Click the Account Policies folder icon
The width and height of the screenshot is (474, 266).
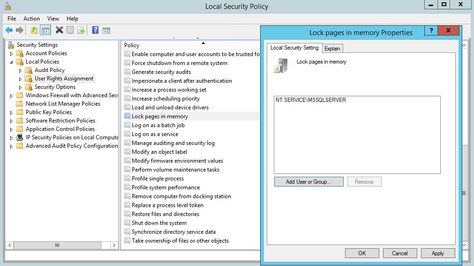click(x=20, y=53)
